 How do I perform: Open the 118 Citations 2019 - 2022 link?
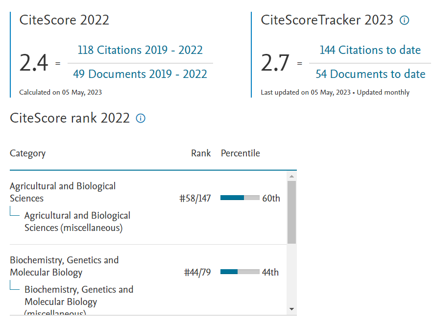tap(140, 50)
